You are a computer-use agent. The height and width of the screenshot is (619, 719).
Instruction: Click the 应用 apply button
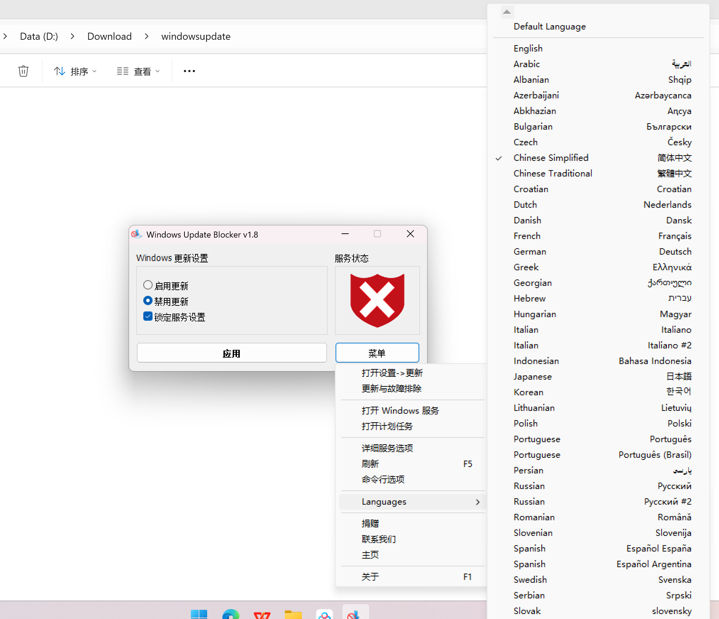pyautogui.click(x=232, y=353)
